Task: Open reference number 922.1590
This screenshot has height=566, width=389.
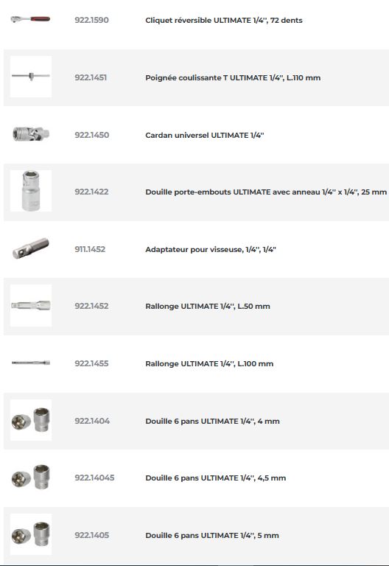Action: (x=91, y=20)
